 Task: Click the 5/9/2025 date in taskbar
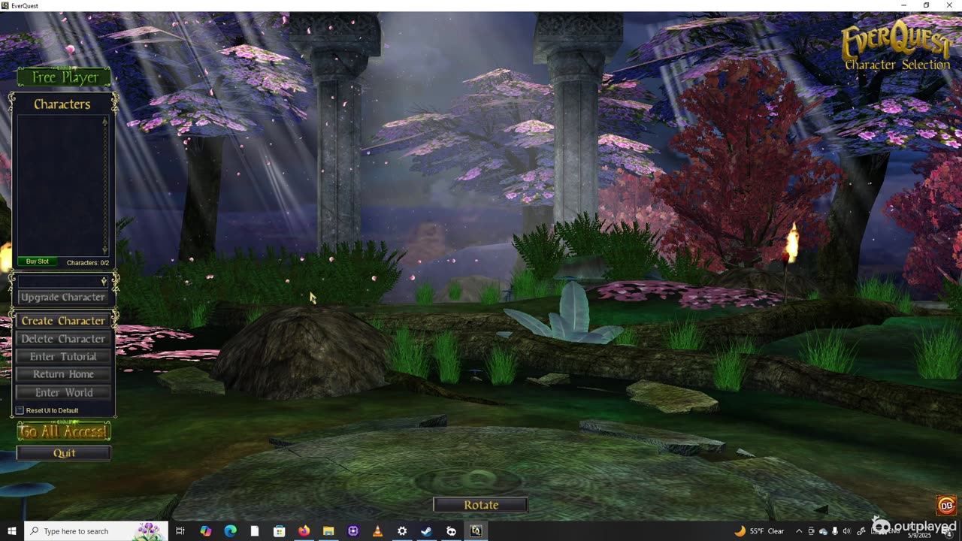918,536
